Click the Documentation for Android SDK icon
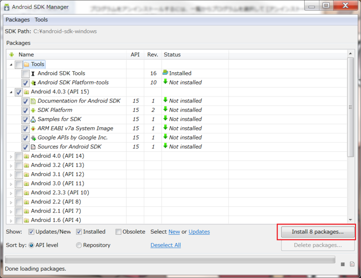Image resolution: width=361 pixels, height=278 pixels. [33, 101]
